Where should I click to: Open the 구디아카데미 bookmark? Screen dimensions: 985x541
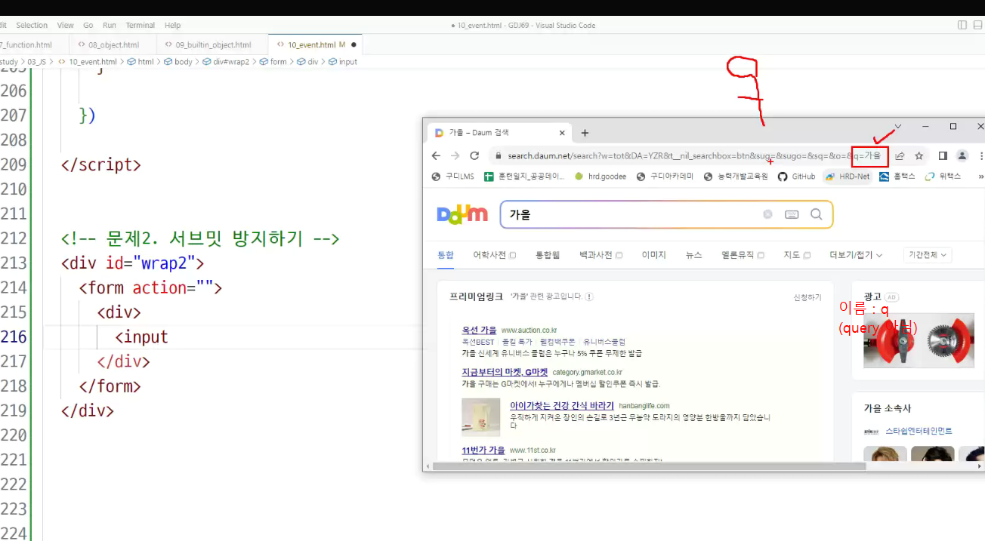pos(664,177)
